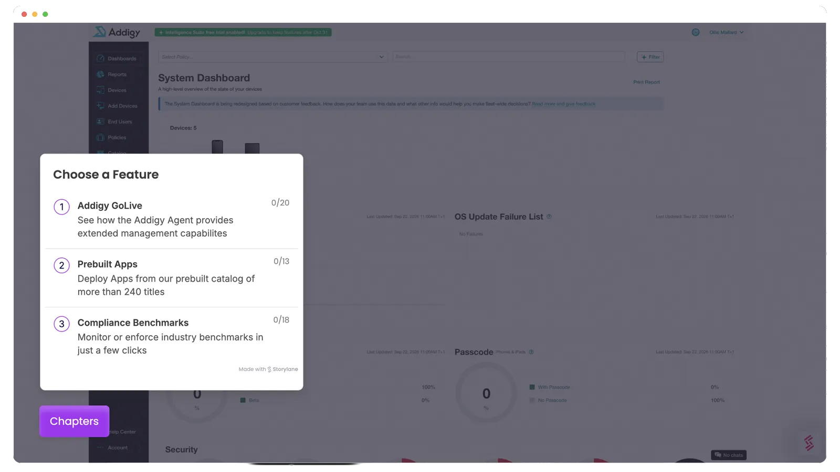Click the Devices sidebar icon
This screenshot has width=840, height=472.
point(100,90)
